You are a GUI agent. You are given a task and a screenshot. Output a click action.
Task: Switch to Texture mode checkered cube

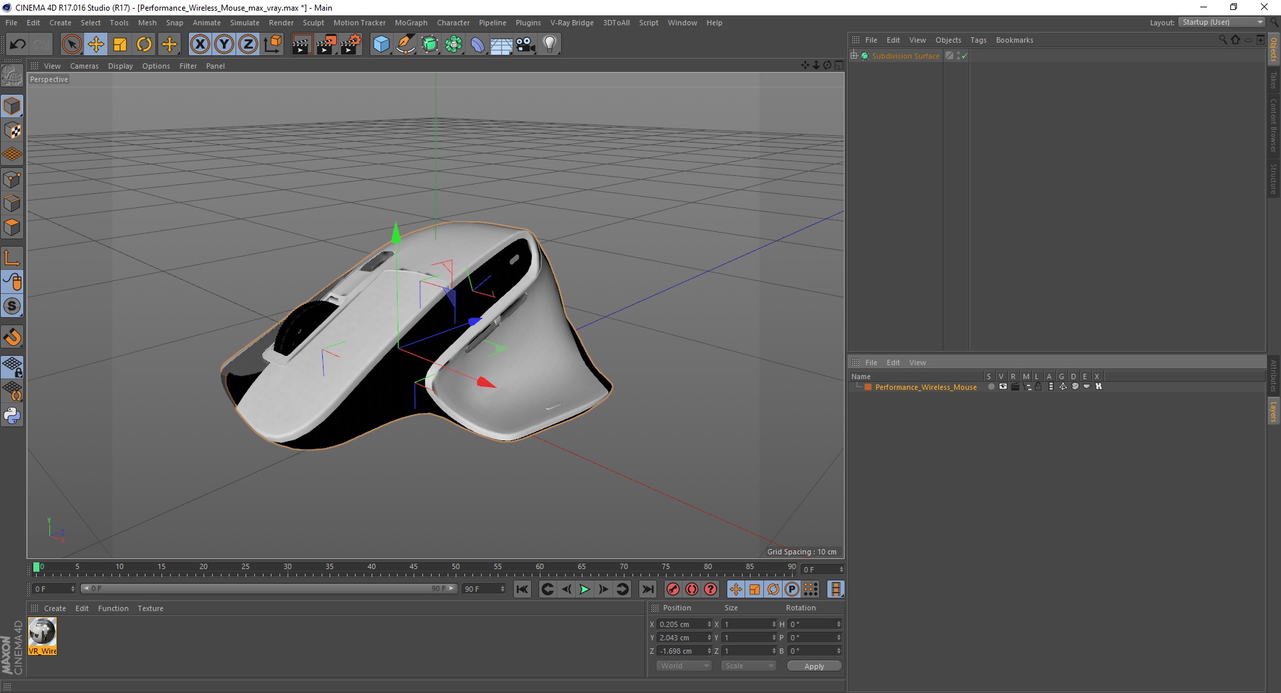tap(12, 131)
